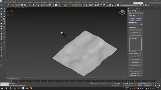Screen dimensions: 161x90
Task: Open the project path dropdown in toolbar
Action: (130, 5)
